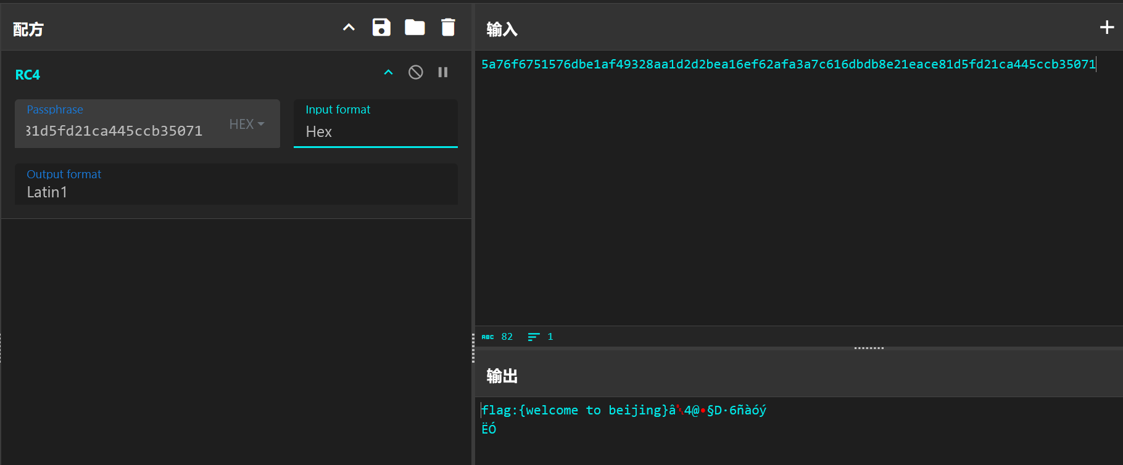Click the 配方 recipe header label

tap(28, 30)
